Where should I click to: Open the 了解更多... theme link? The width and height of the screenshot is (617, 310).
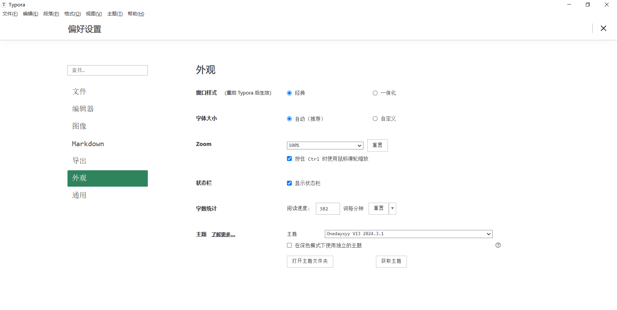[223, 235]
